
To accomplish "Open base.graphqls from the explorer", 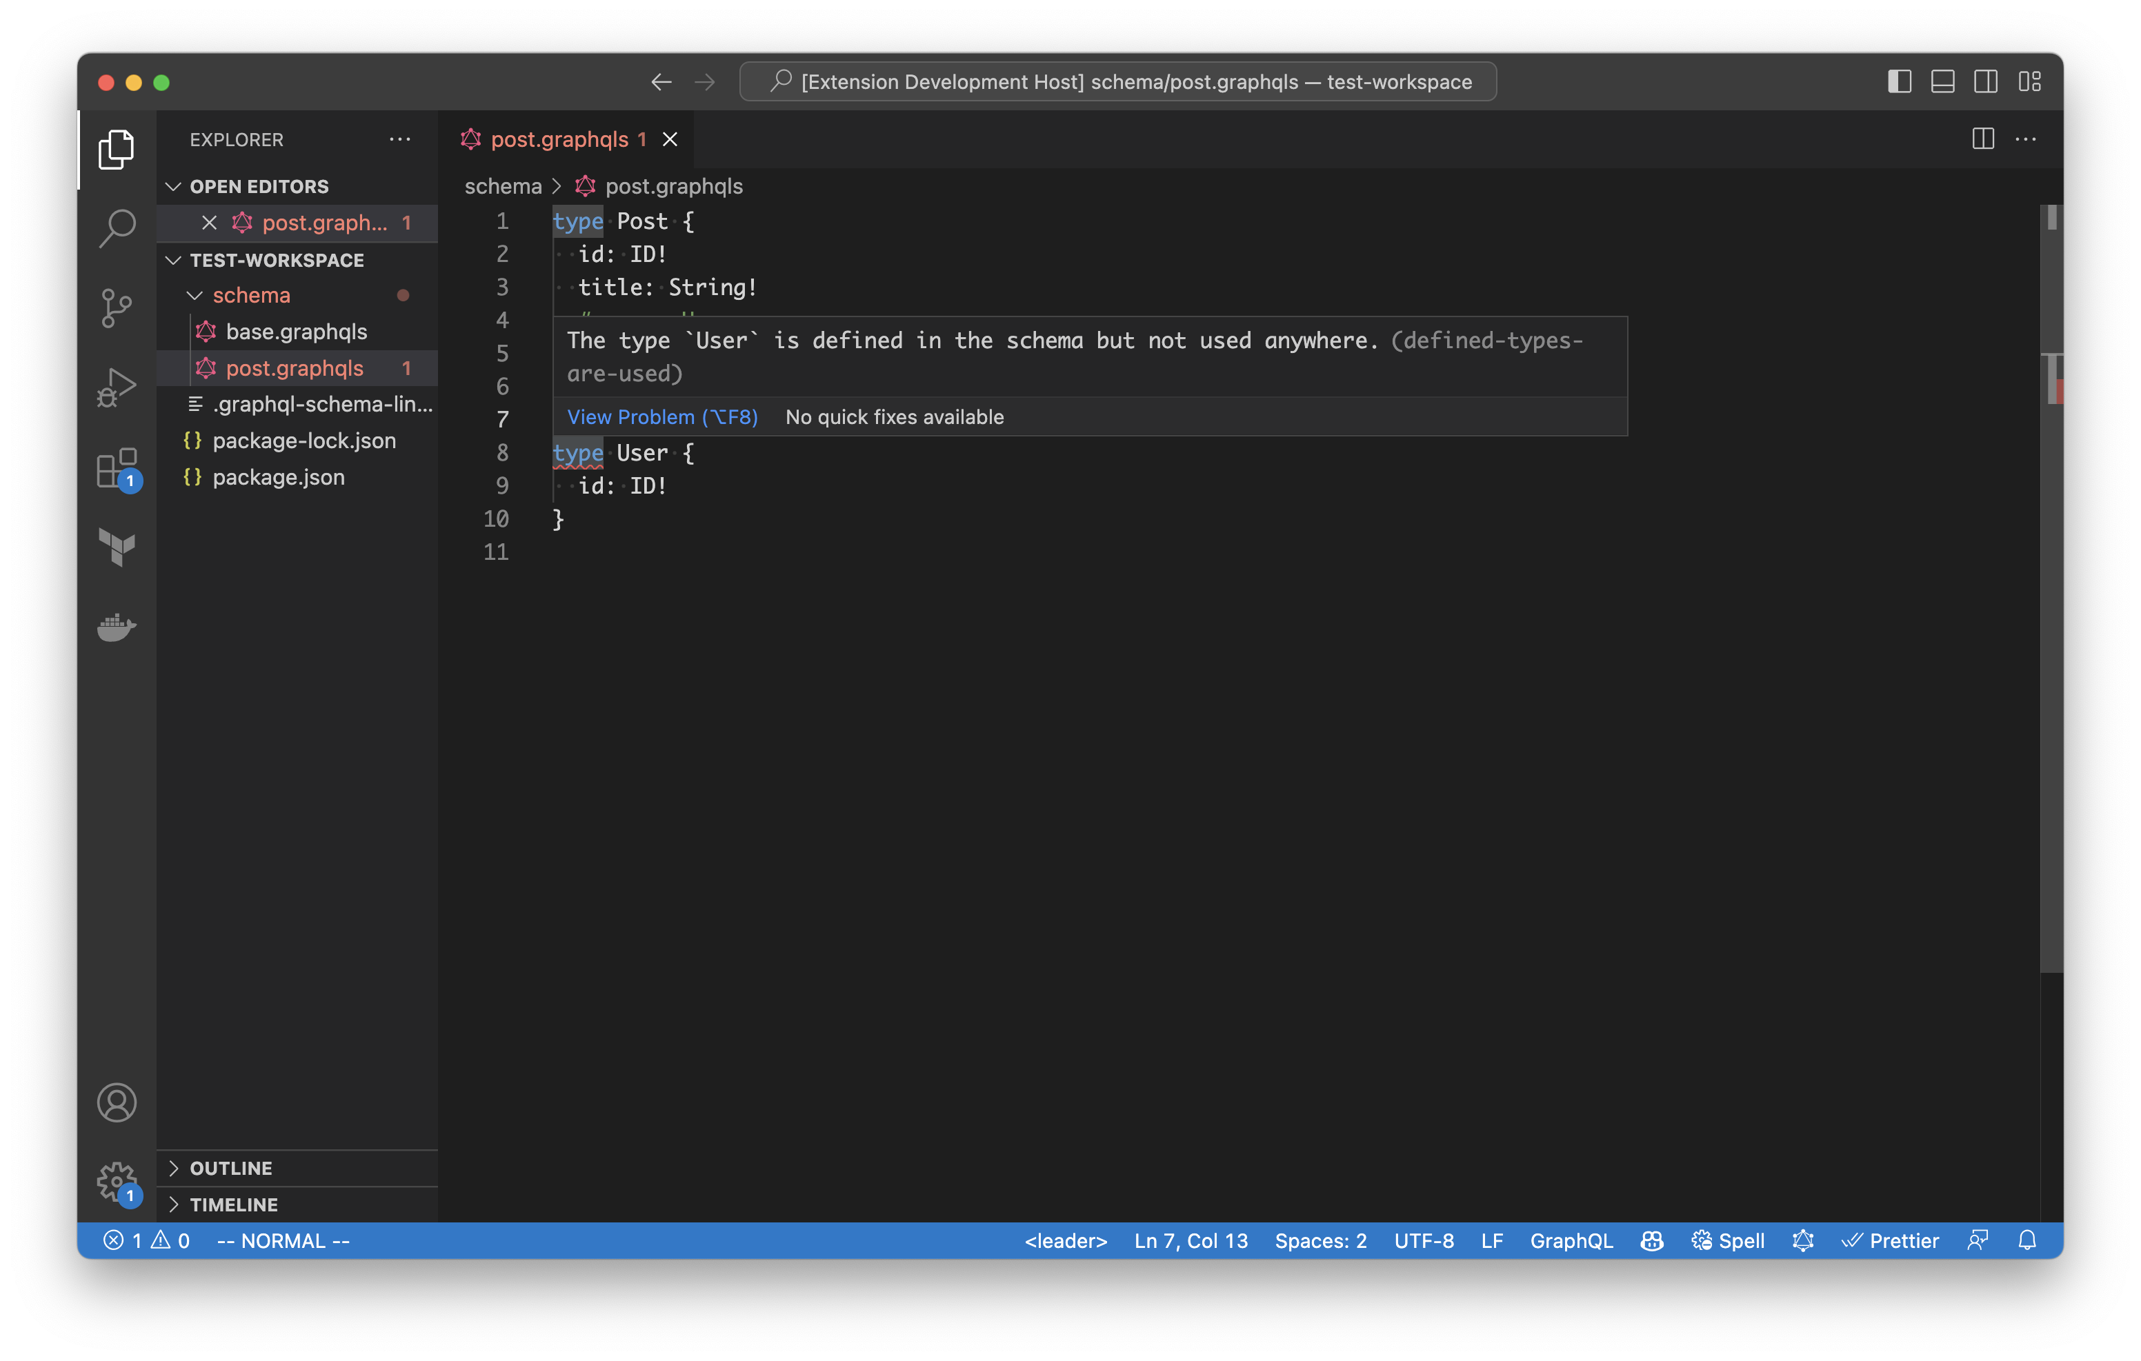I will (296, 332).
